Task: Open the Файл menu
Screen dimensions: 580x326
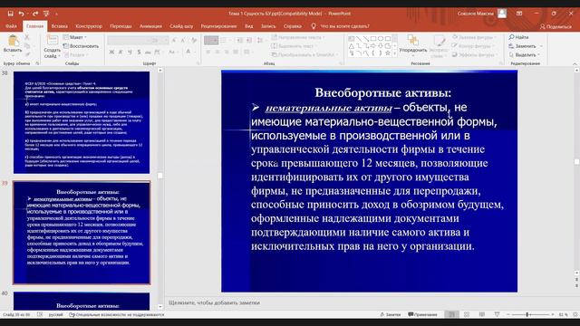Action: click(11, 26)
